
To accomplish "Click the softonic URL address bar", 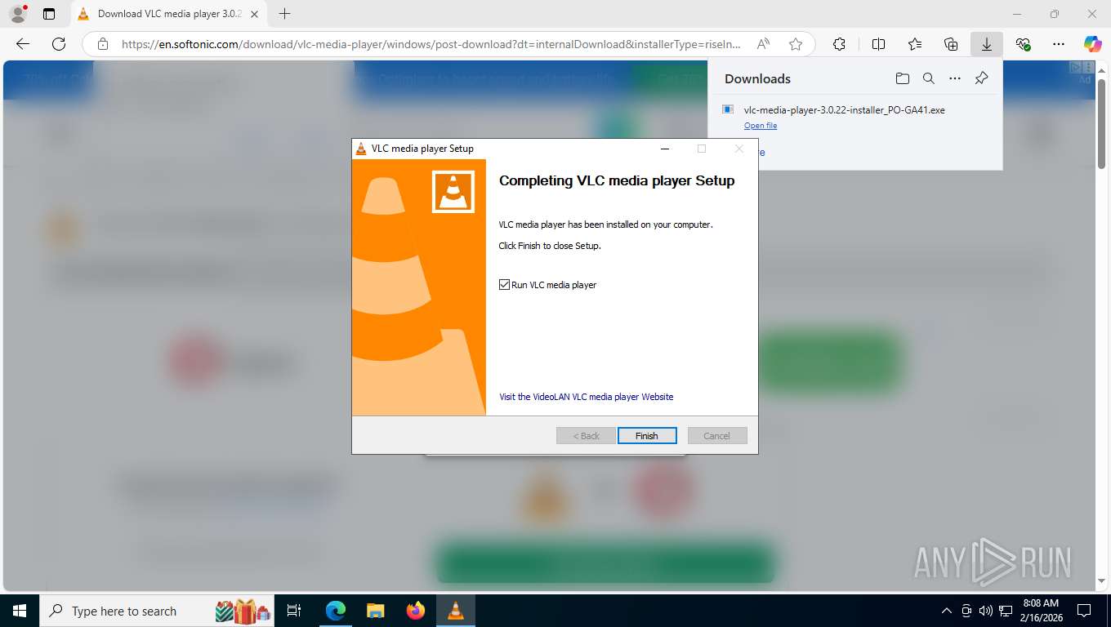I will point(431,44).
